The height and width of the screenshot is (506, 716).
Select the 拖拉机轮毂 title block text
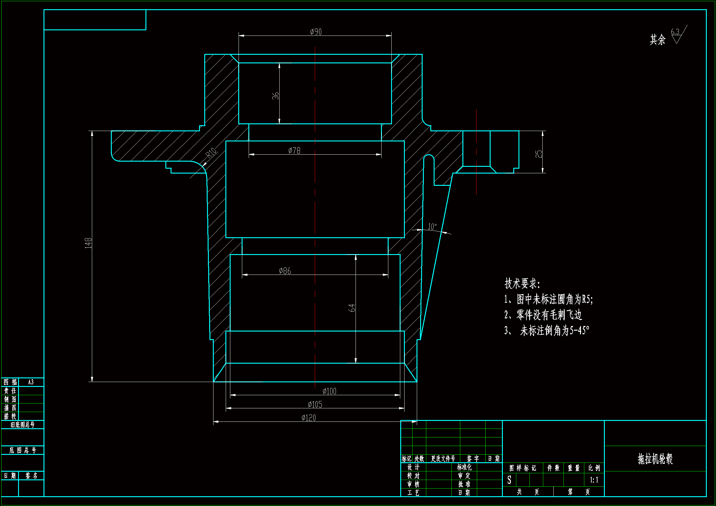coord(655,459)
